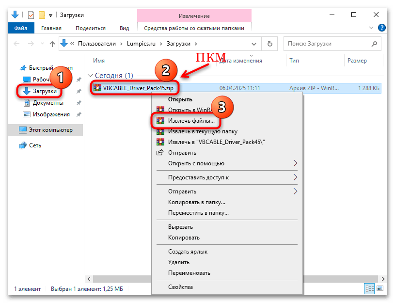
Task: Switch to the Главная ribbon tab
Action: pos(51,28)
